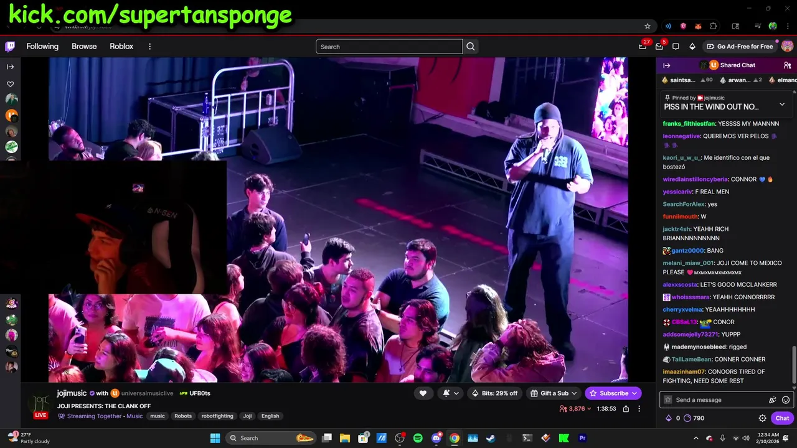
Task: Click the Twitch home logo
Action: tap(10, 47)
